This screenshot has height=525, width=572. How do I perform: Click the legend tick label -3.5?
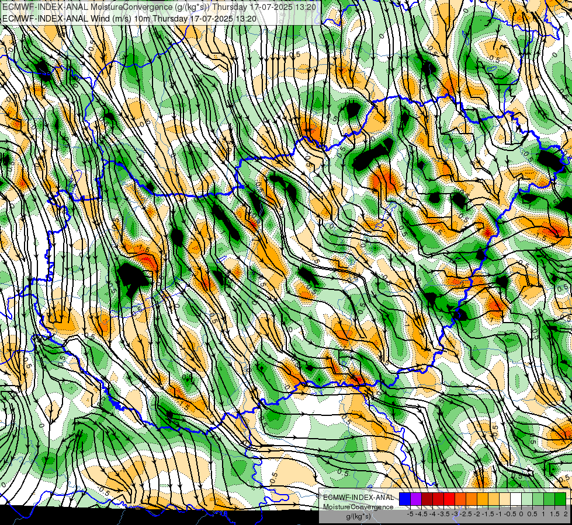click(443, 514)
